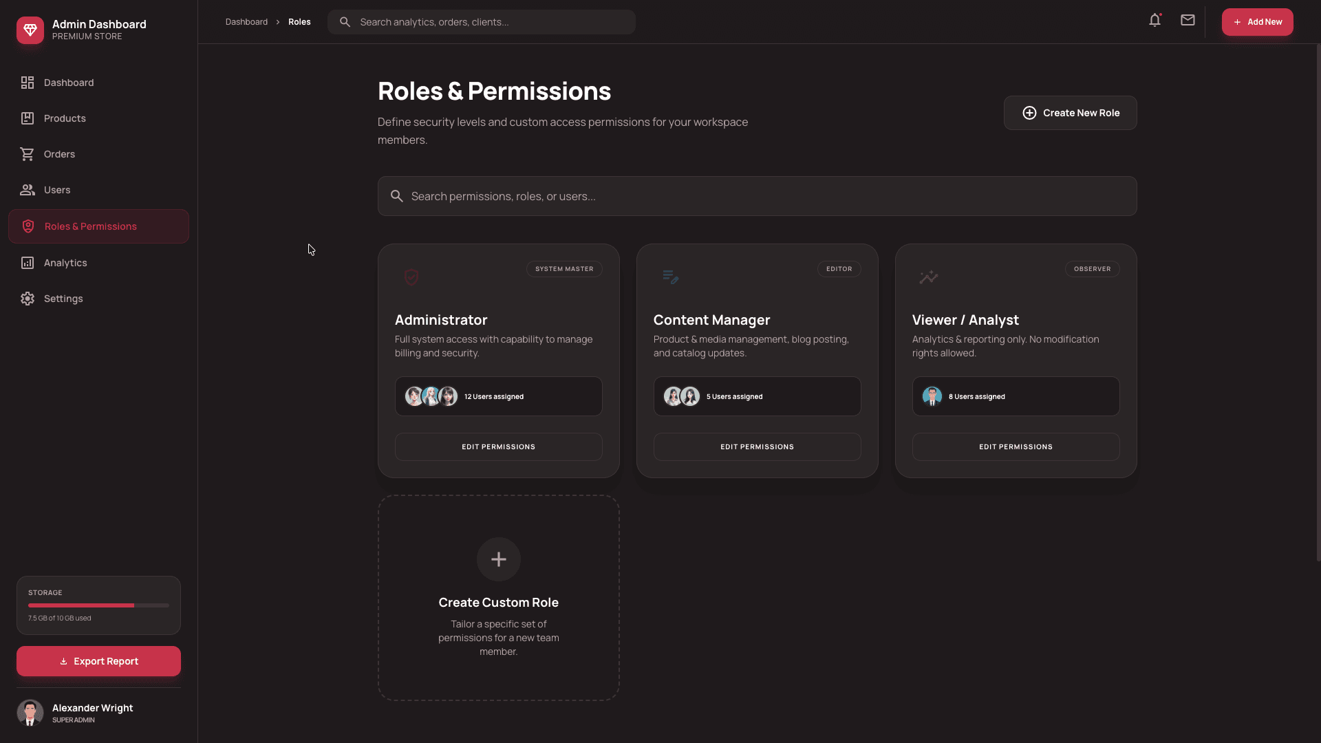Viewport: 1321px width, 743px height.
Task: Expand the Roles breadcrumb chevron
Action: (x=277, y=21)
